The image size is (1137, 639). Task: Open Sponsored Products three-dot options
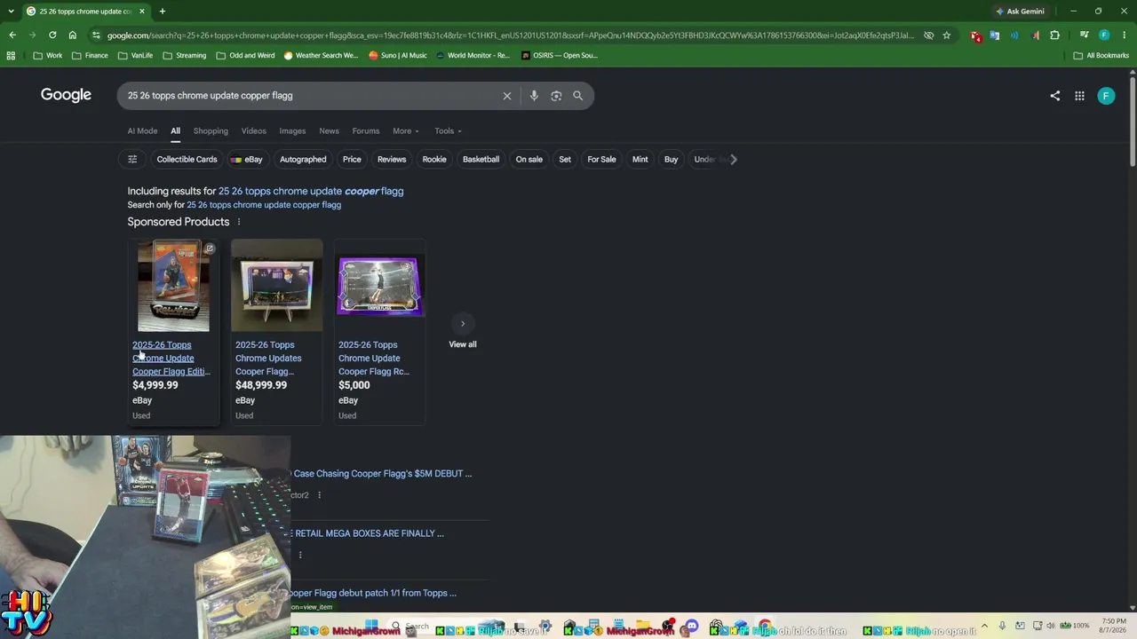coord(238,222)
